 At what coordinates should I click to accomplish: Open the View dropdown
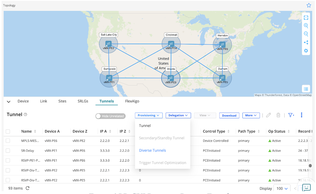pos(205,115)
